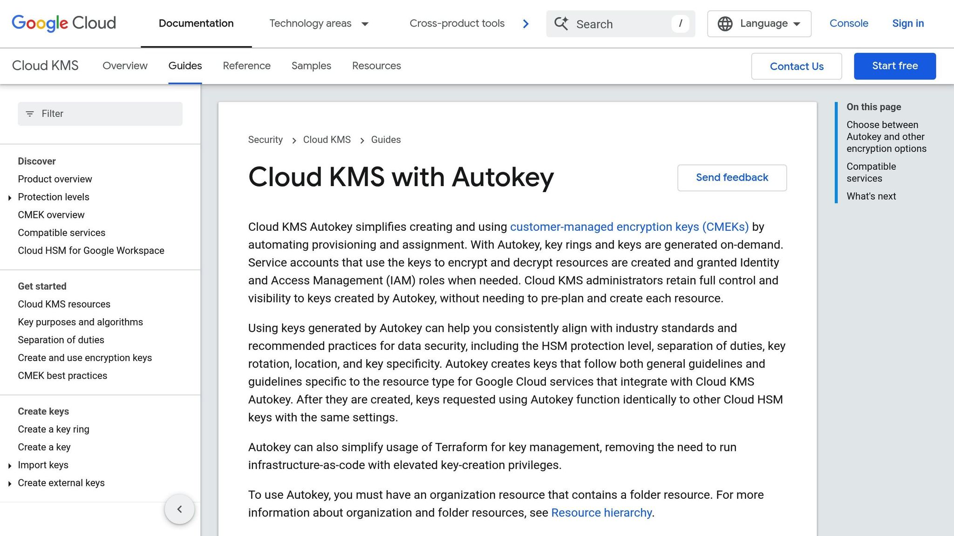Open the Resource hierarchy link
Screen dimensions: 954x536
coord(601,512)
